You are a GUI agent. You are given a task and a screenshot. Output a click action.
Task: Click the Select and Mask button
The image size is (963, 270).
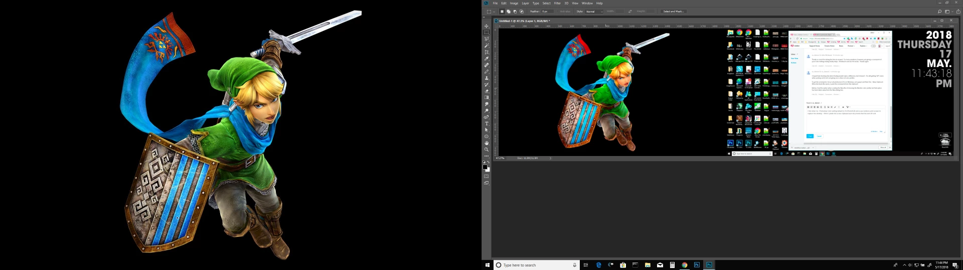tap(674, 11)
